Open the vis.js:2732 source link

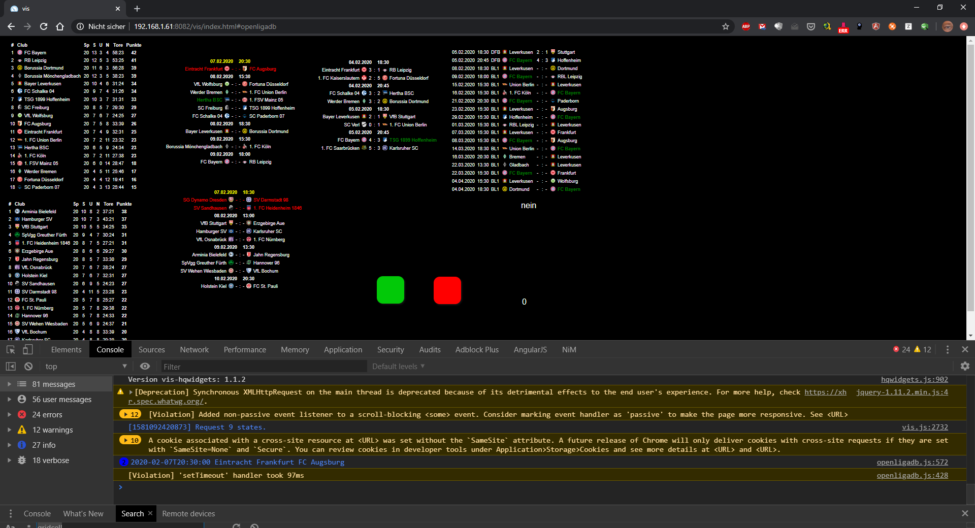coord(925,427)
